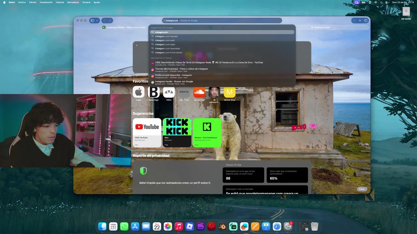Open the Historial menu

coord(60,2)
